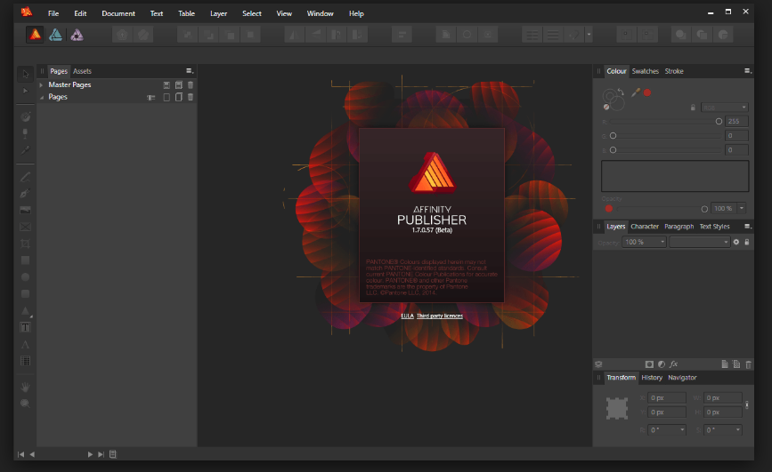Switch to the Publisher persona icon
Screen dimensions: 772x472
coord(35,35)
